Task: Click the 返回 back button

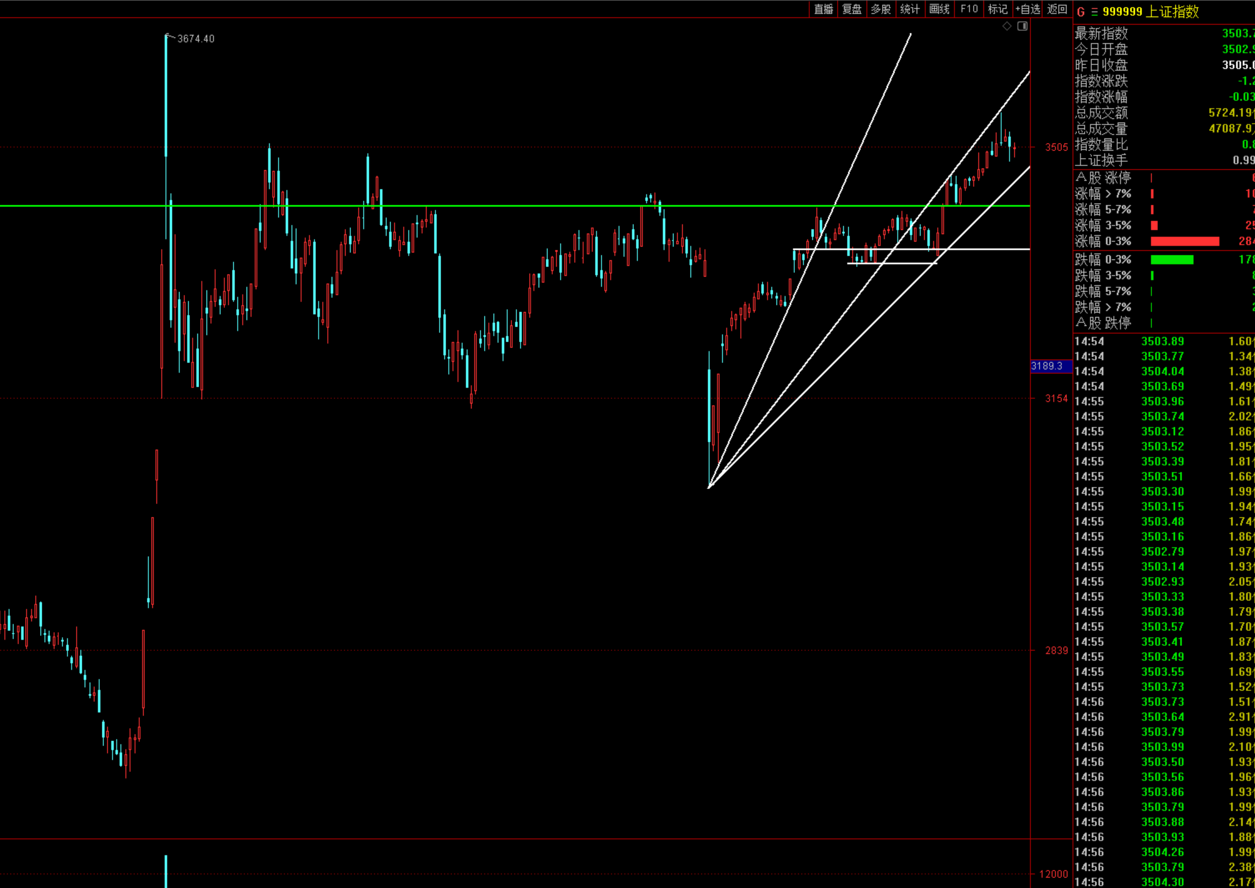Action: 1057,9
